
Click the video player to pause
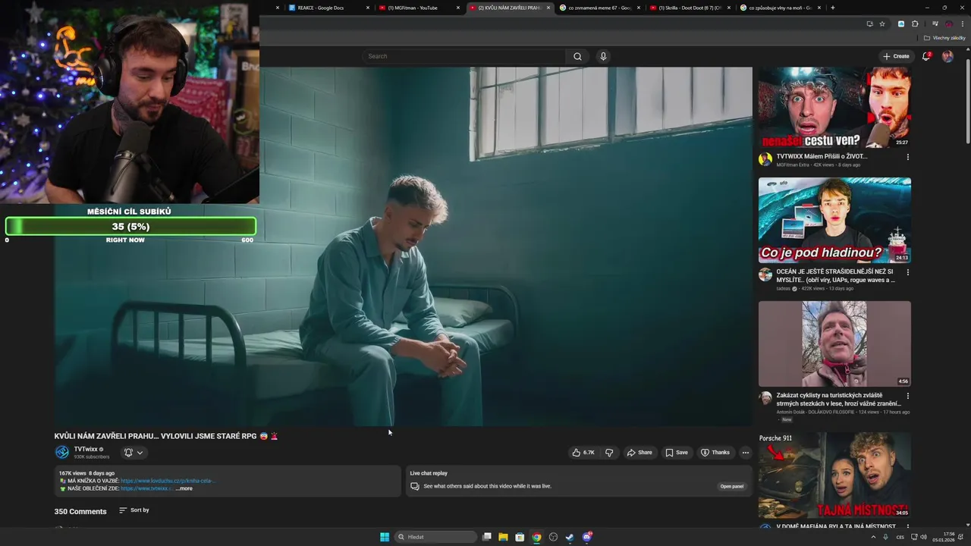point(404,246)
